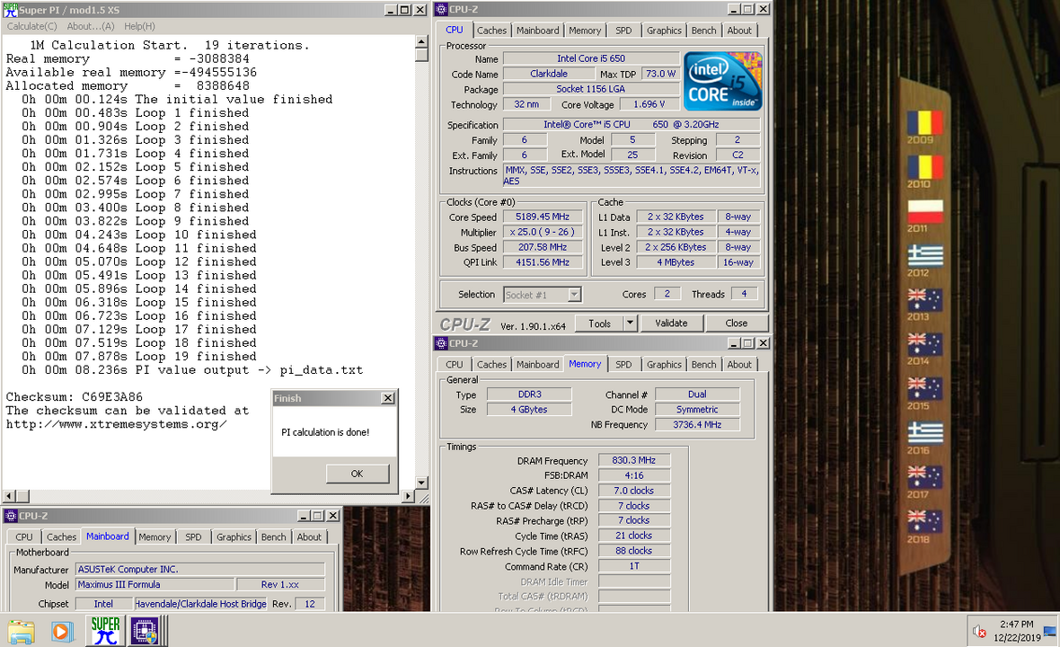Select SPD tab in the CPU-Z Mainboard window
1060x647 pixels.
tap(193, 536)
